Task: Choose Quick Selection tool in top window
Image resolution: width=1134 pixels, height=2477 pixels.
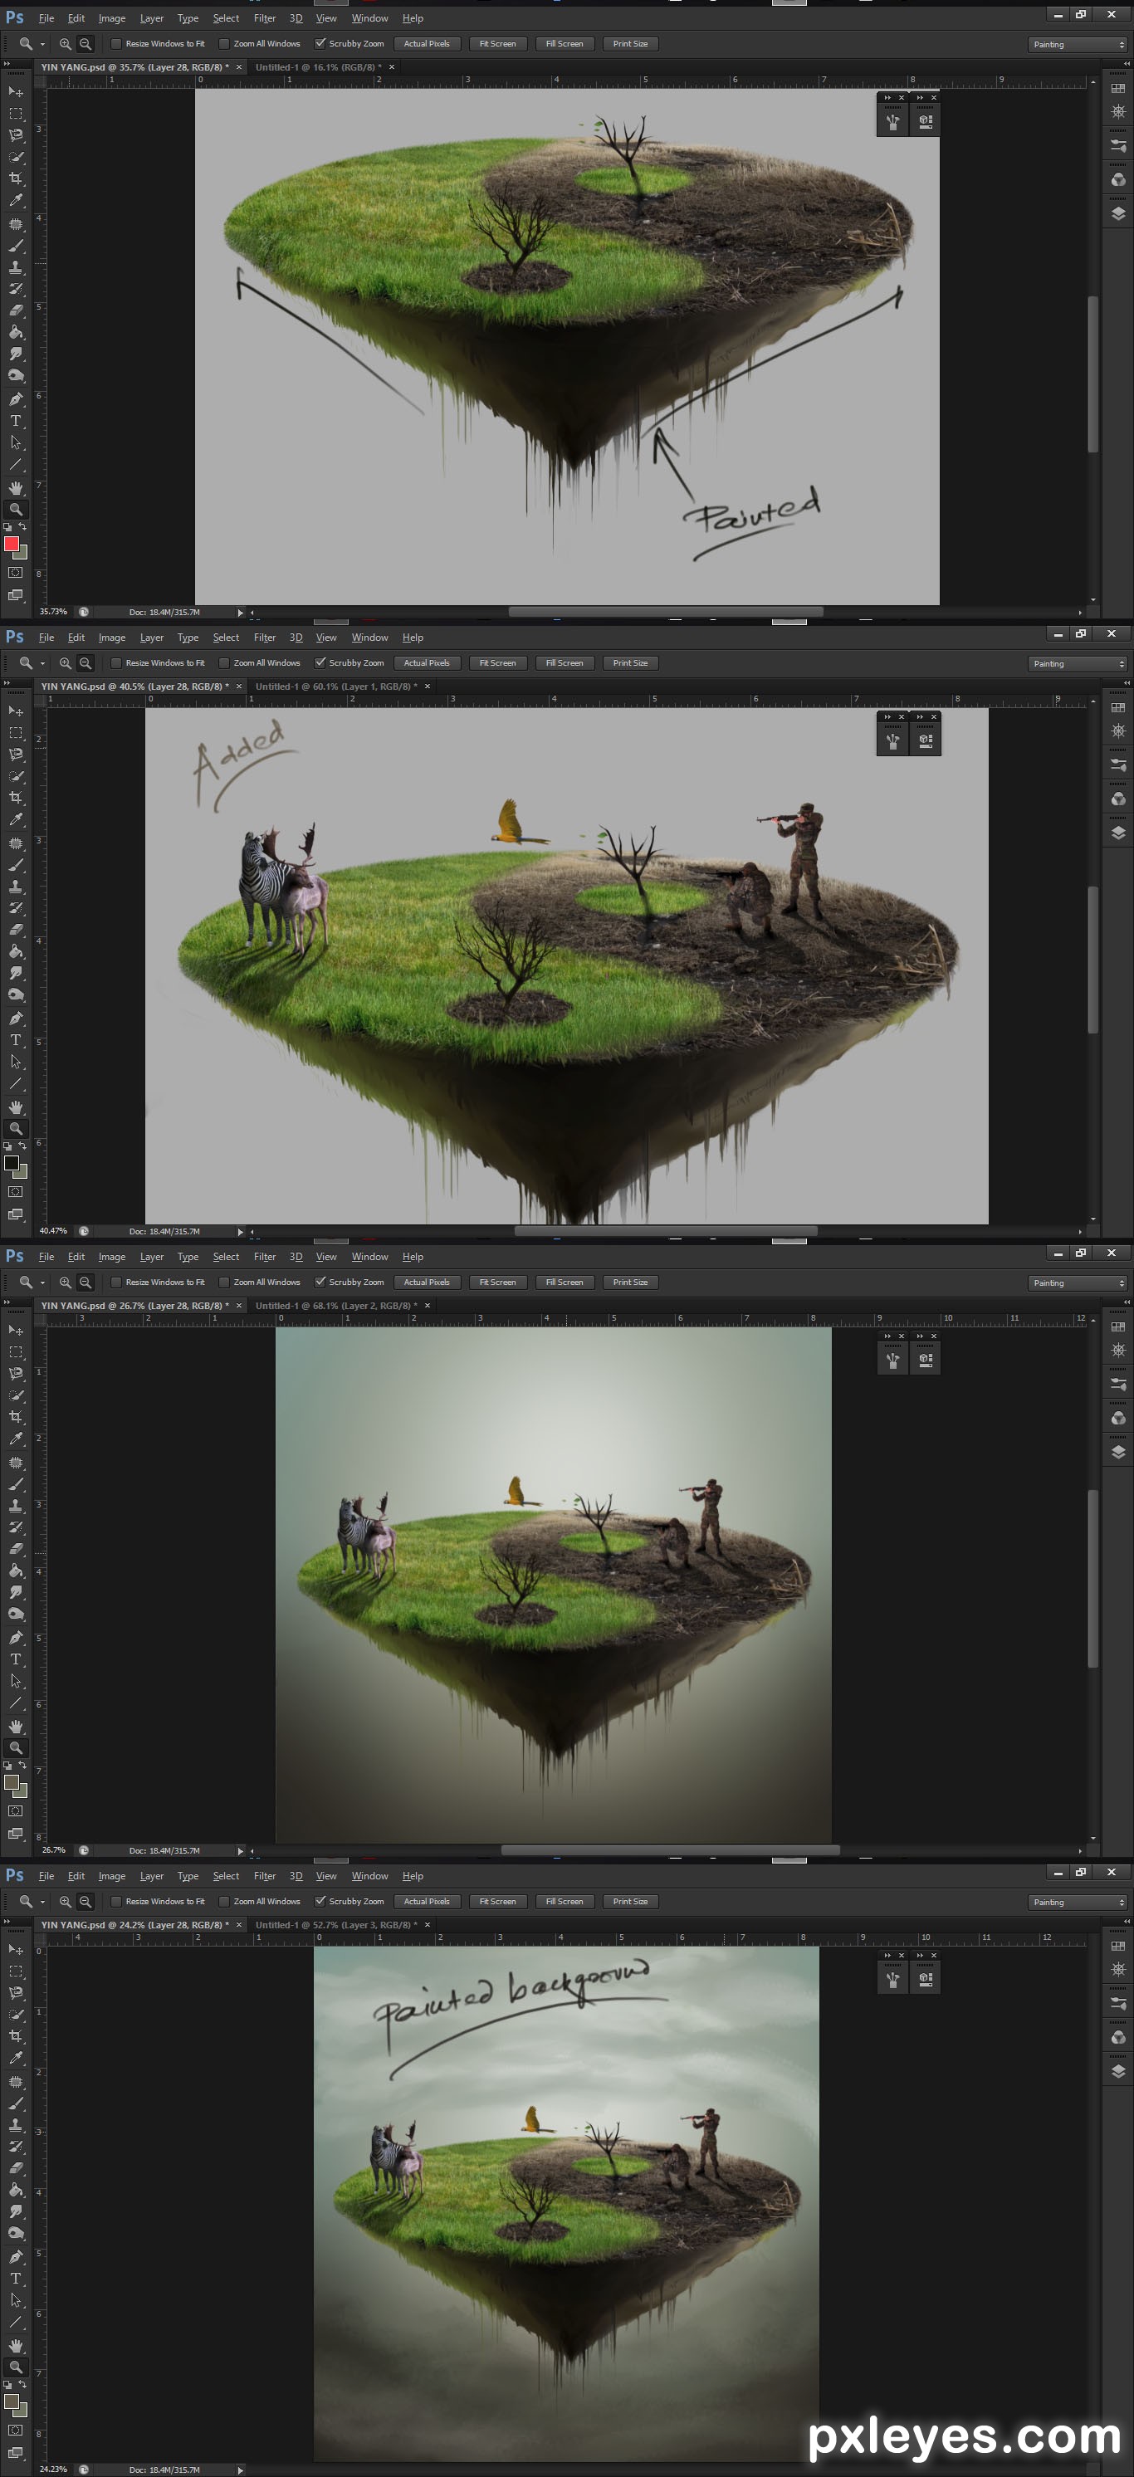Action: pyautogui.click(x=16, y=157)
